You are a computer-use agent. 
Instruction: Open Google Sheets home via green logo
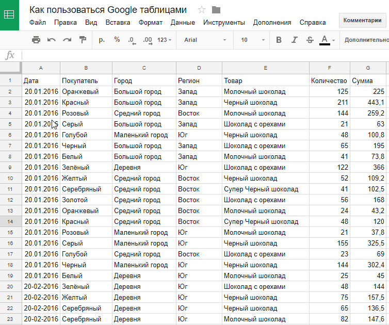(x=9, y=15)
